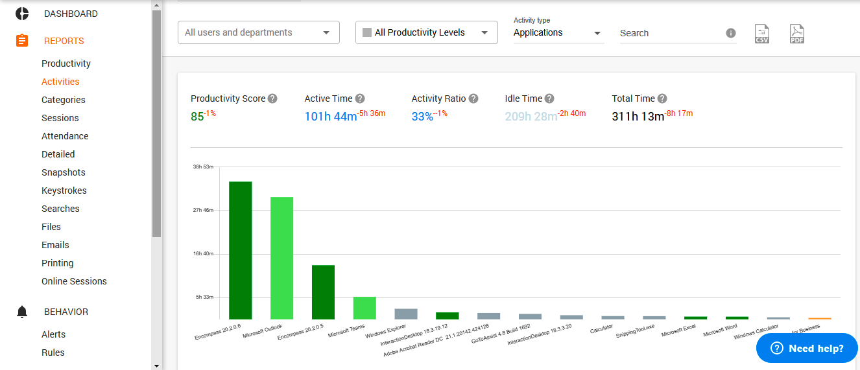Click the 16h 40m axis label
This screenshot has height=370, width=860.
[x=203, y=254]
